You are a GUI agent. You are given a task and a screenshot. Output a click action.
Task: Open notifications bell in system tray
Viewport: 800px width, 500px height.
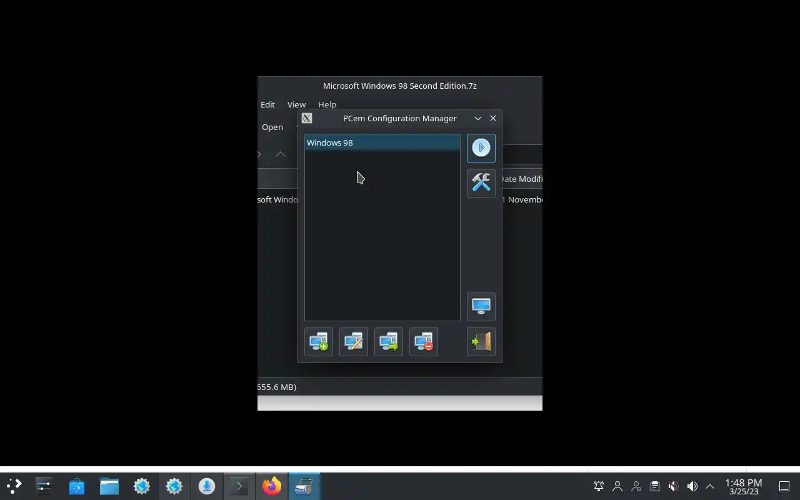click(599, 486)
